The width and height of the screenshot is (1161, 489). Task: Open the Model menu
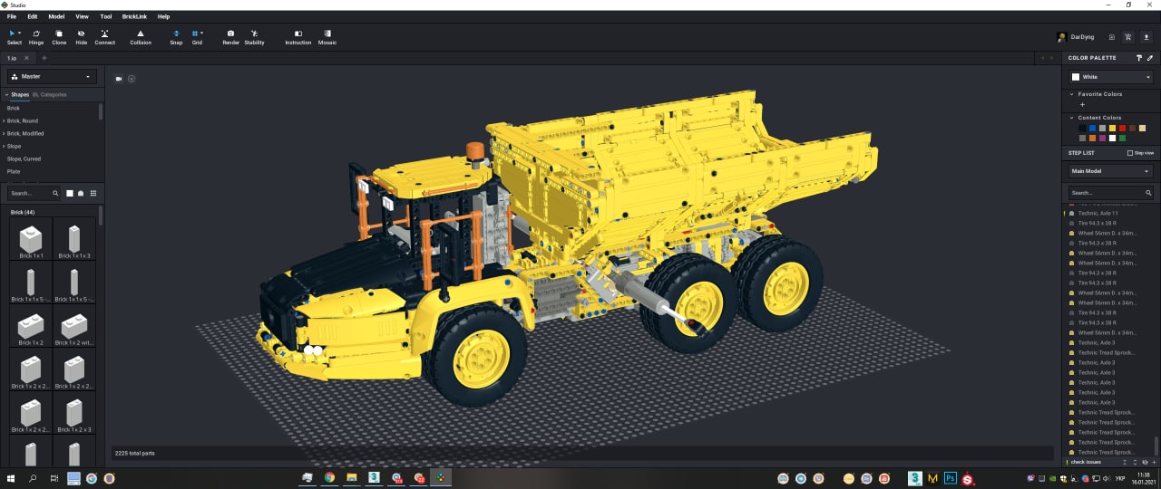pos(56,16)
